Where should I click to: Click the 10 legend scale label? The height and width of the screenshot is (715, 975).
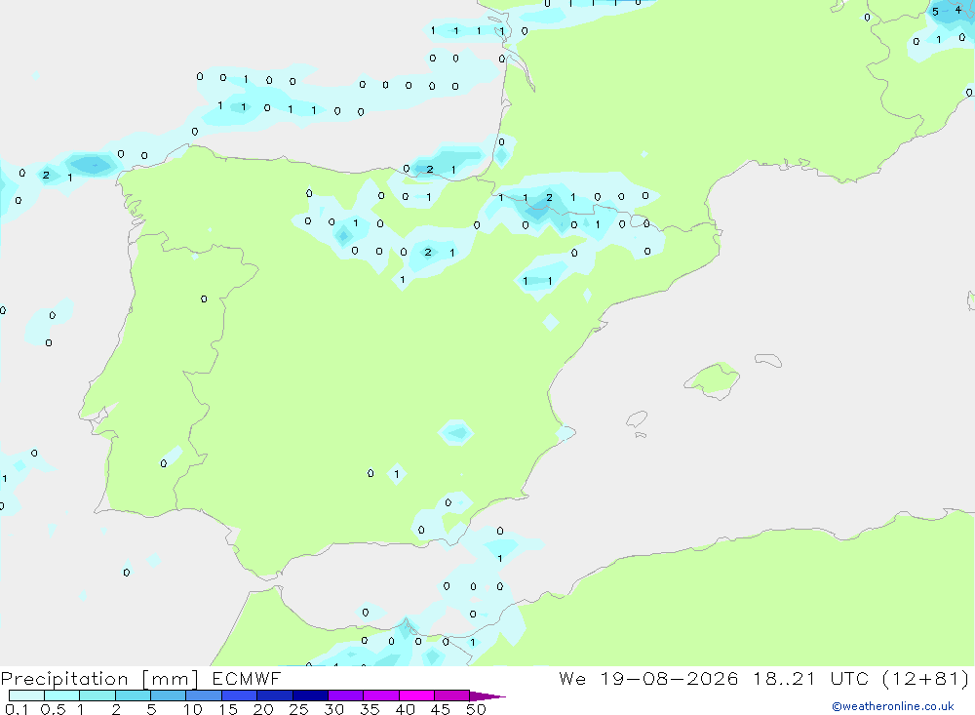tap(193, 709)
